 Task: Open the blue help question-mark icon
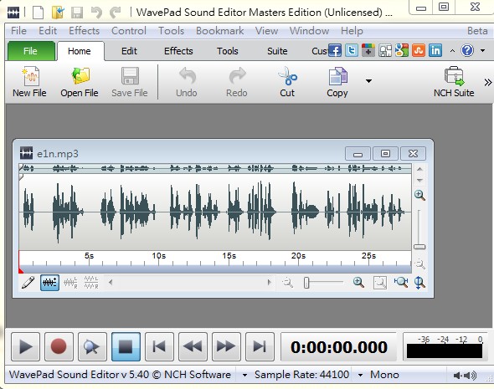coord(467,50)
